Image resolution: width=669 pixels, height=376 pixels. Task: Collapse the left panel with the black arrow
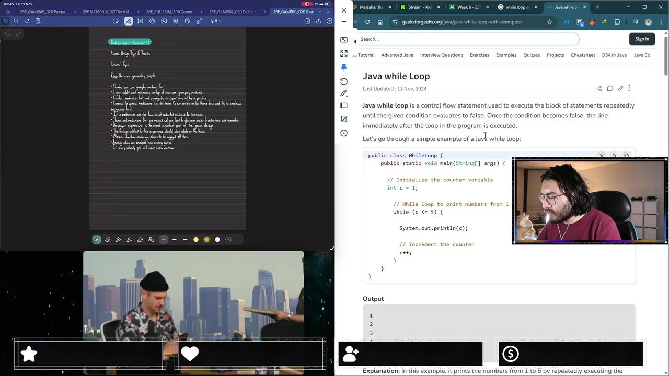click(x=355, y=41)
